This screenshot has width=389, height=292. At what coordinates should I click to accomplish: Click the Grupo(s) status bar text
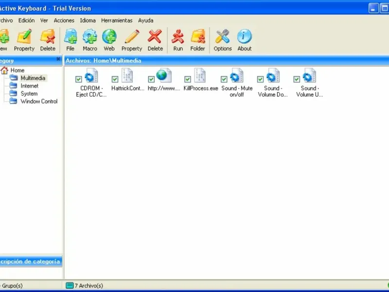[x=12, y=286]
